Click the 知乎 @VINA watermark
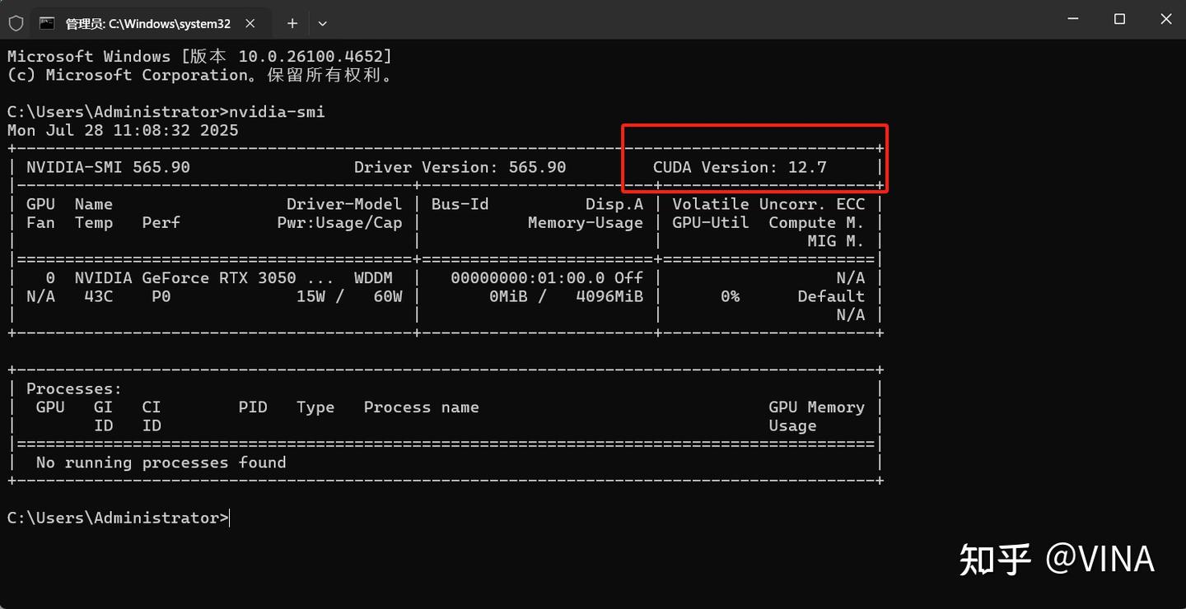The image size is (1186, 609). click(x=1057, y=560)
